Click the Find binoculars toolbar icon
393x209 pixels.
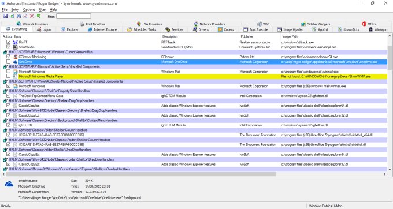19,16
